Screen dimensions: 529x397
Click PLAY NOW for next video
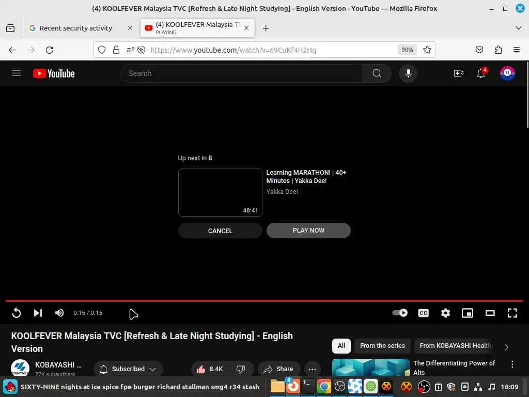pos(308,231)
